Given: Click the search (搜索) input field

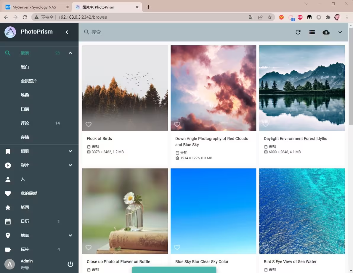Looking at the screenshot, I should (178, 32).
